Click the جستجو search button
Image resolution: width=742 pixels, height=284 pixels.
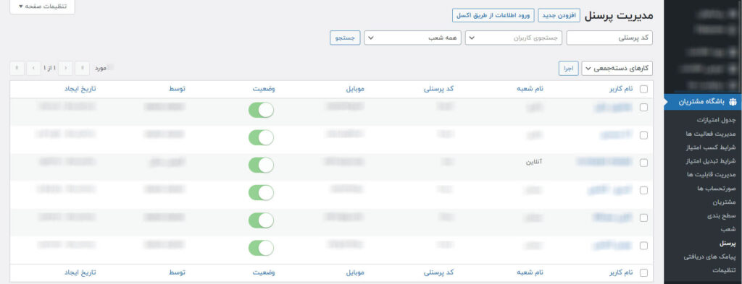click(x=345, y=38)
